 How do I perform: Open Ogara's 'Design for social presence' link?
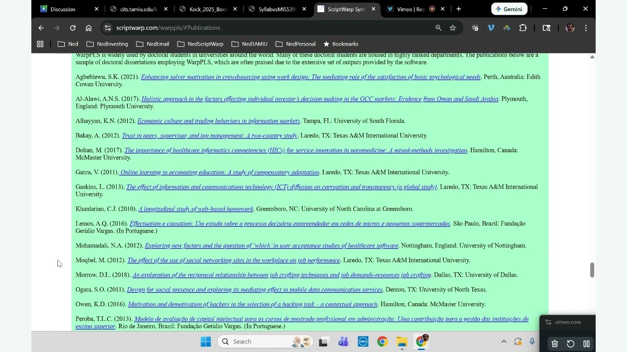tap(255, 290)
